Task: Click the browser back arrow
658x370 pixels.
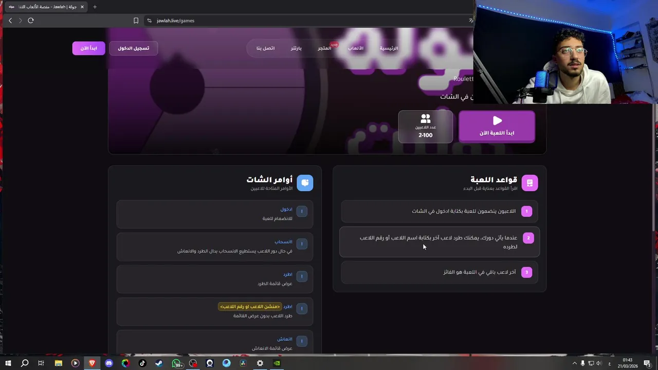Action: pos(10,21)
